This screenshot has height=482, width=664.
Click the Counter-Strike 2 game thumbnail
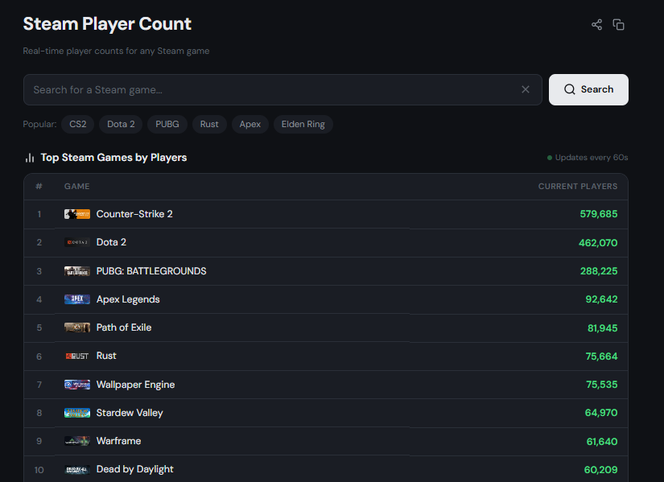pyautogui.click(x=77, y=214)
